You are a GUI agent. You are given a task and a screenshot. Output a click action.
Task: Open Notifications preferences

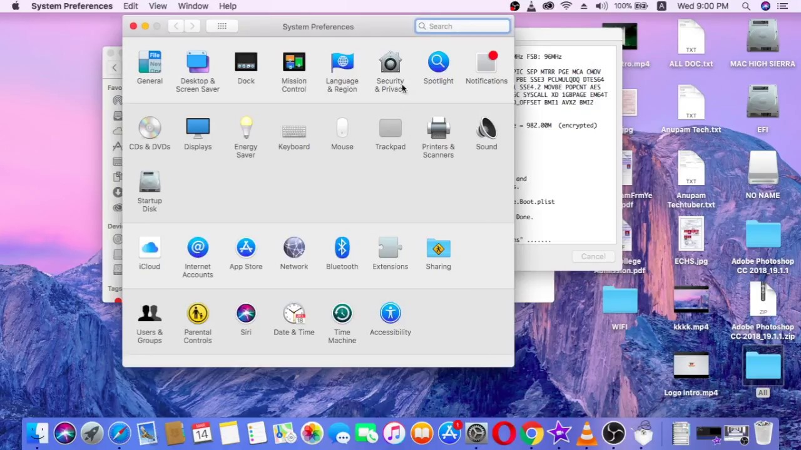[486, 67]
